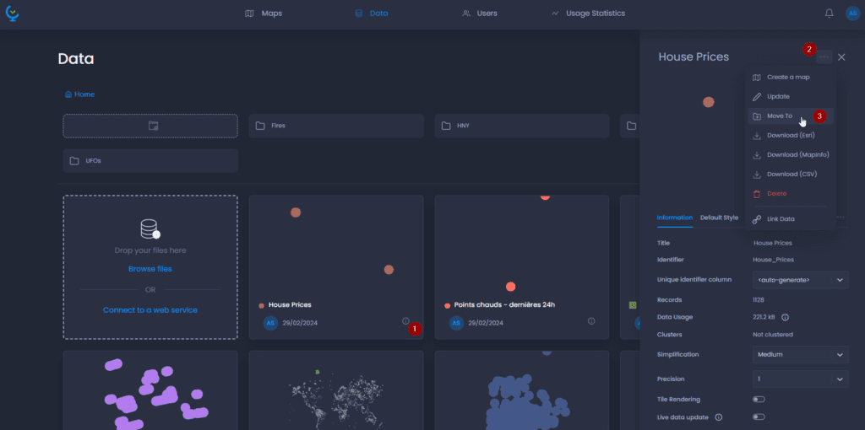Viewport: 865px width, 430px height.
Task: Open the House Prices dataset thumbnail
Action: tap(336, 245)
